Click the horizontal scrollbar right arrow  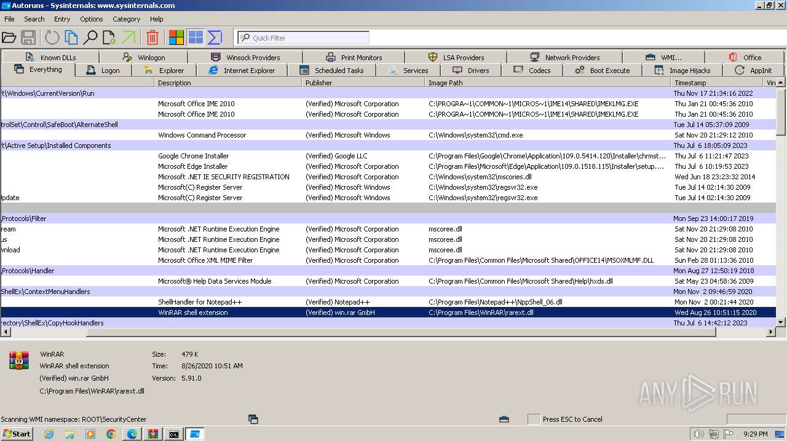coord(771,332)
